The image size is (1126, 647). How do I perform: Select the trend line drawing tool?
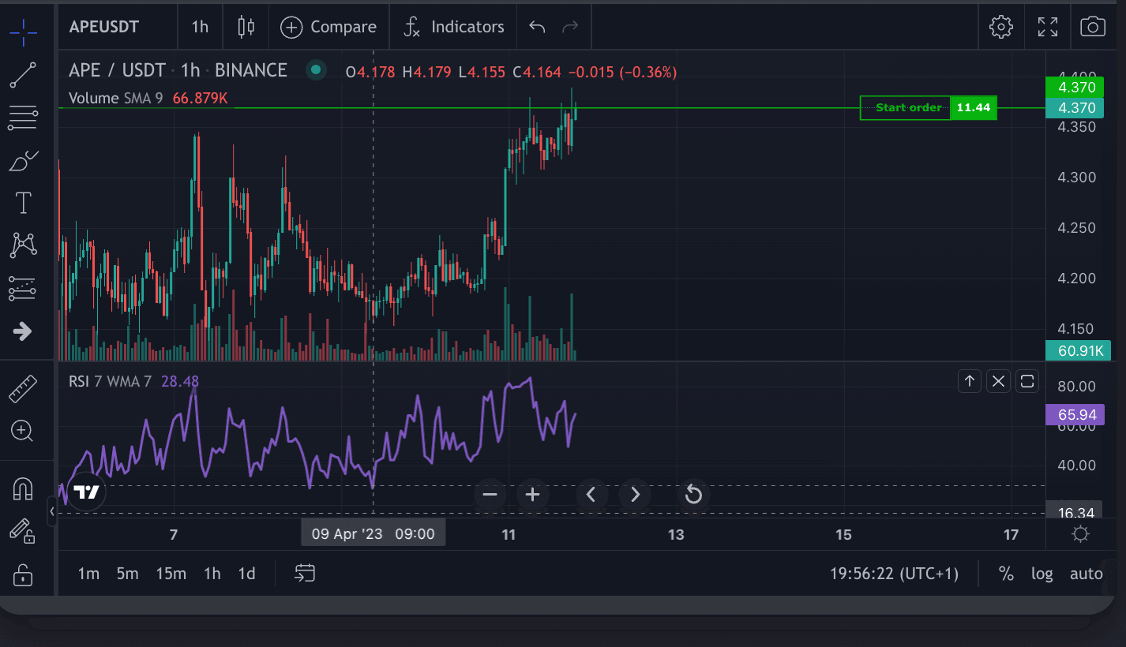point(23,75)
